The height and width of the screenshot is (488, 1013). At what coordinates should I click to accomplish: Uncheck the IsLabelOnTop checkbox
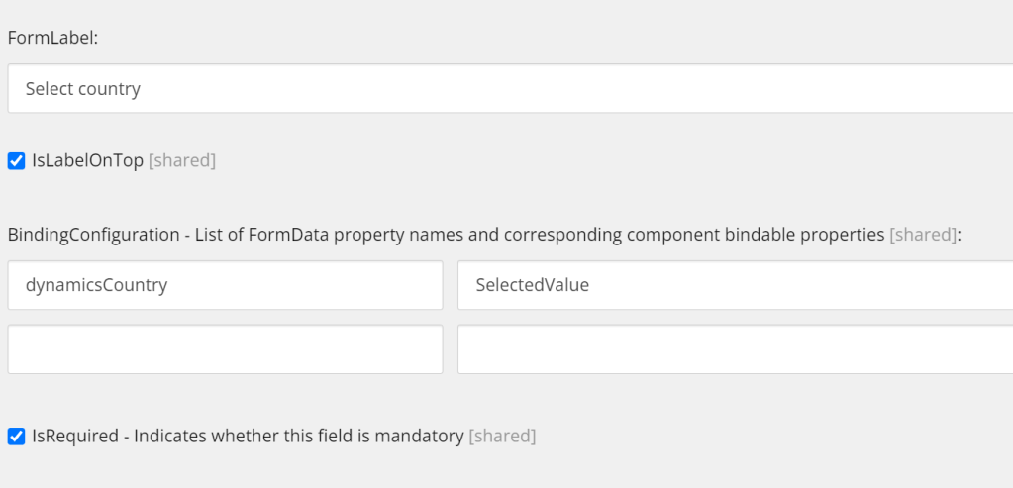[16, 161]
